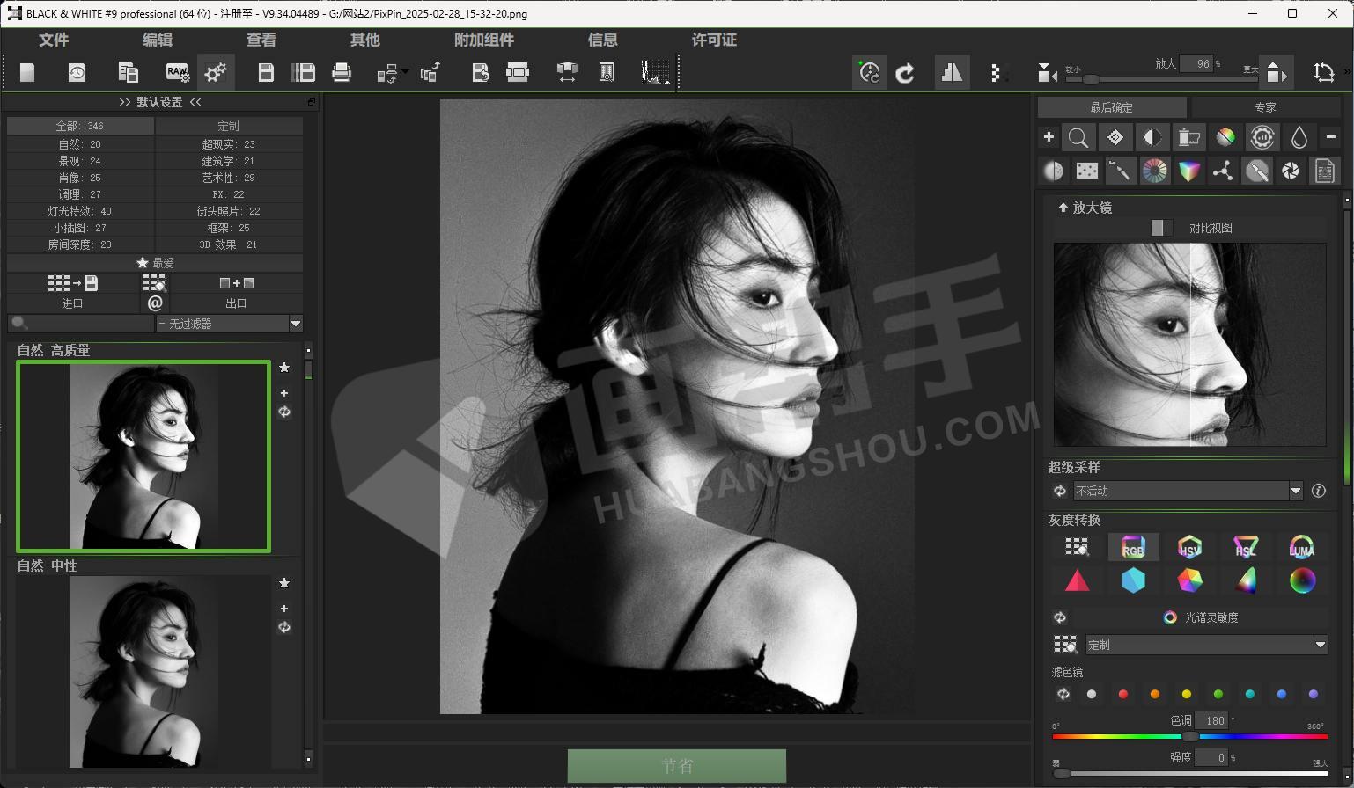Select the LUMA grayscale conversion icon

(x=1301, y=547)
